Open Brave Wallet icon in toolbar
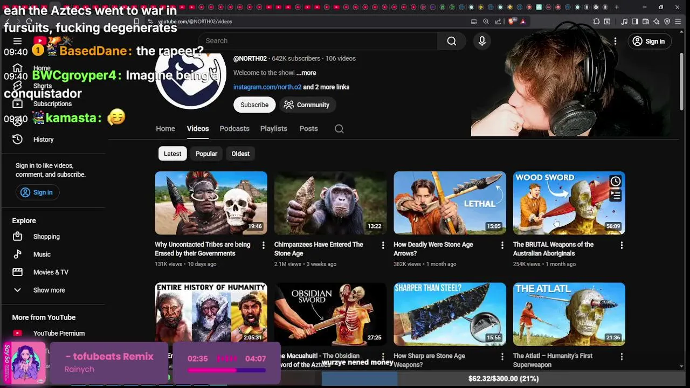Viewport: 690px width, 388px height. click(646, 22)
